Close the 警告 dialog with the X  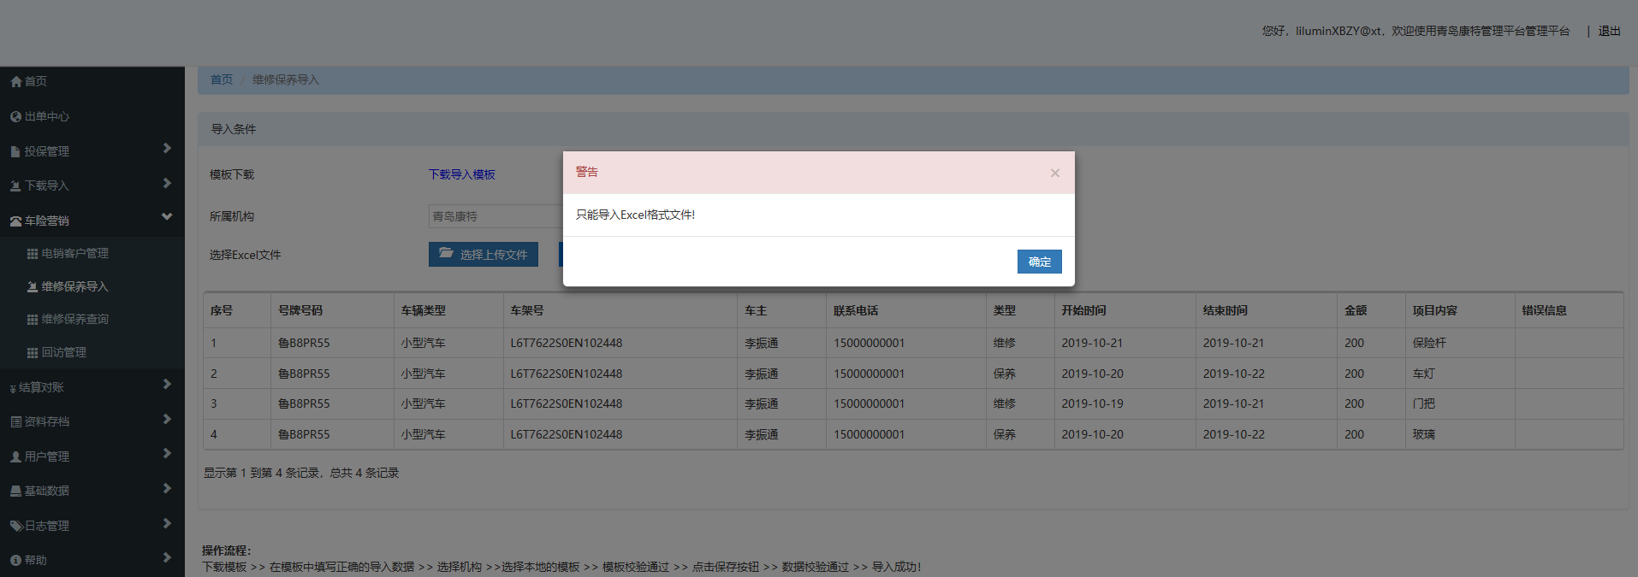[1055, 173]
